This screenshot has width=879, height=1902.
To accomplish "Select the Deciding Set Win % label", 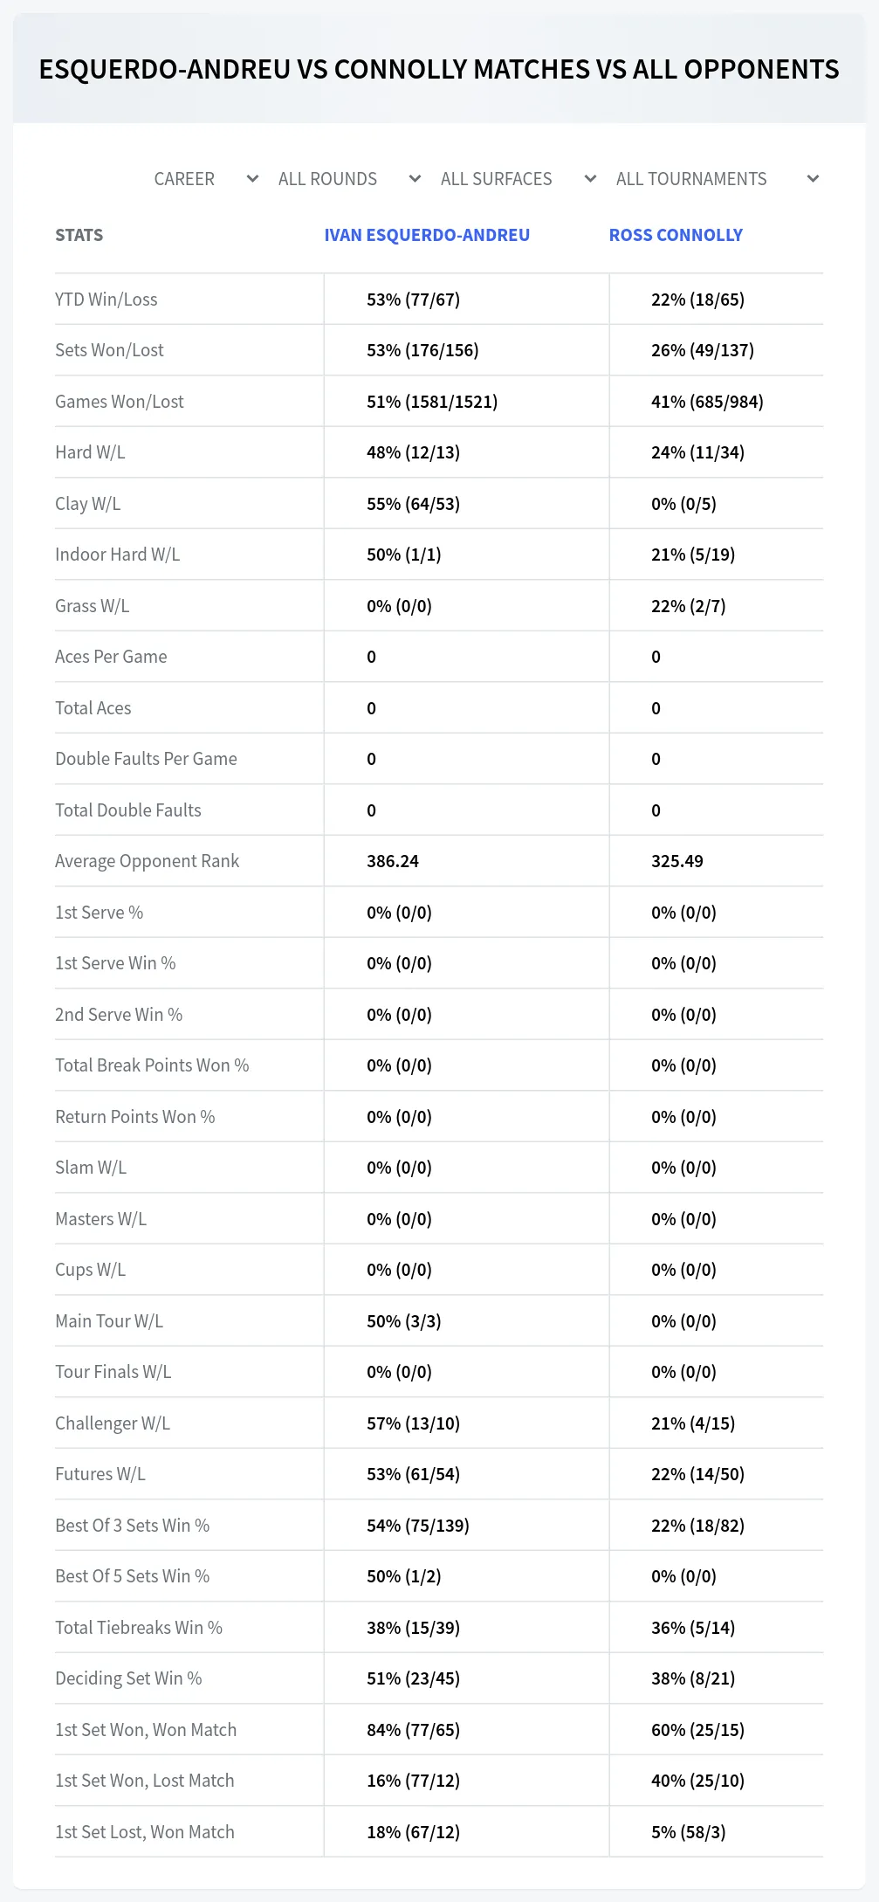I will 128,1678.
